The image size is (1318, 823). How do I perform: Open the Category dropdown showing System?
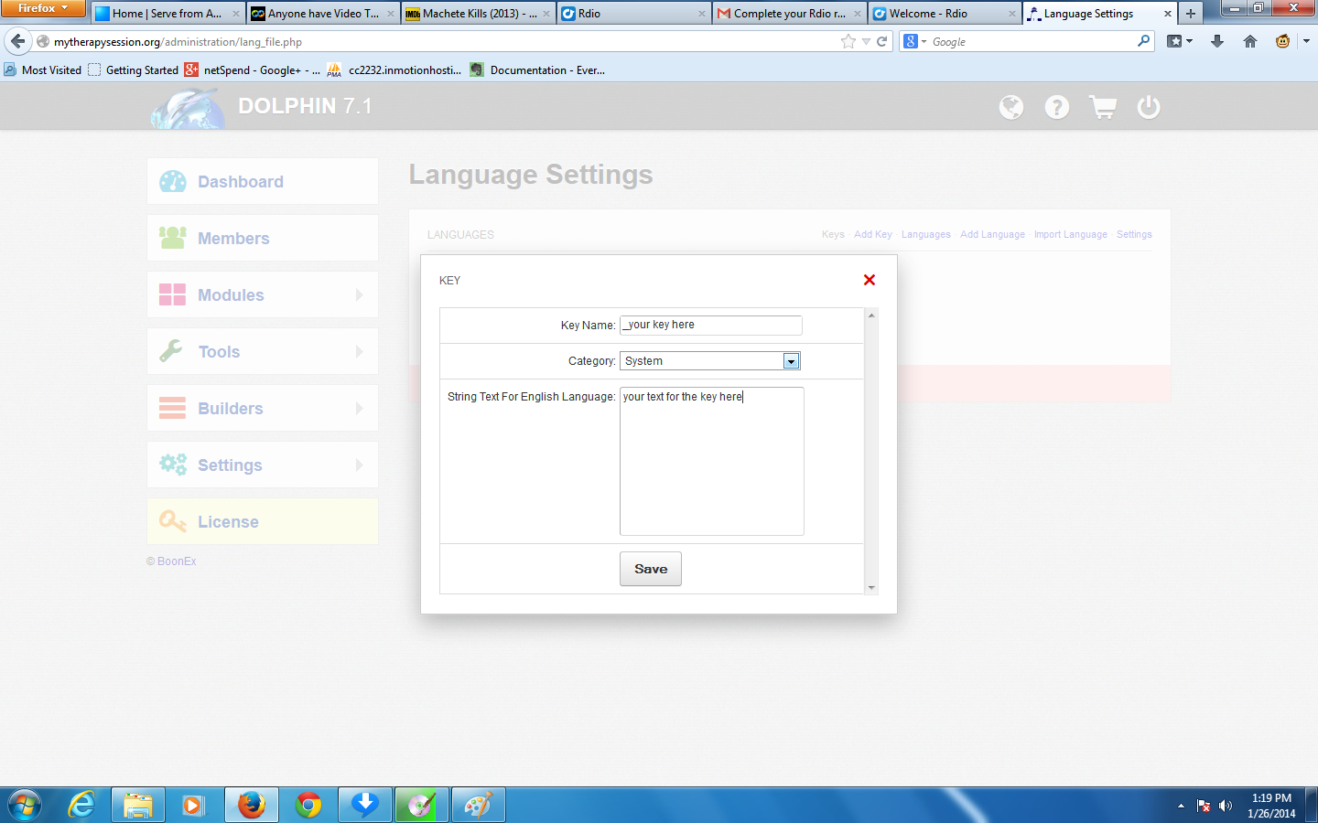[x=791, y=361]
